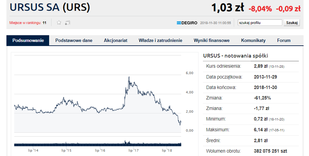
Task: Open the Forum tab
Action: (284, 40)
